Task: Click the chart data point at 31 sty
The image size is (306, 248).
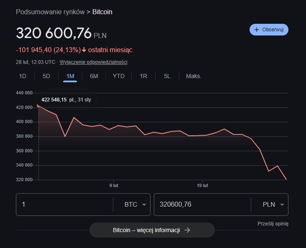Action: [x=38, y=106]
